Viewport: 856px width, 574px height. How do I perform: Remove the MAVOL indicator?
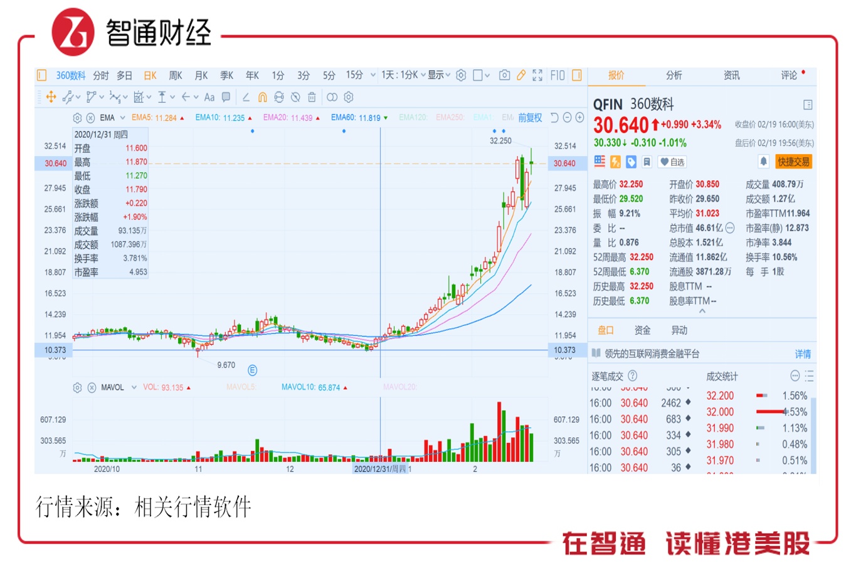[92, 388]
